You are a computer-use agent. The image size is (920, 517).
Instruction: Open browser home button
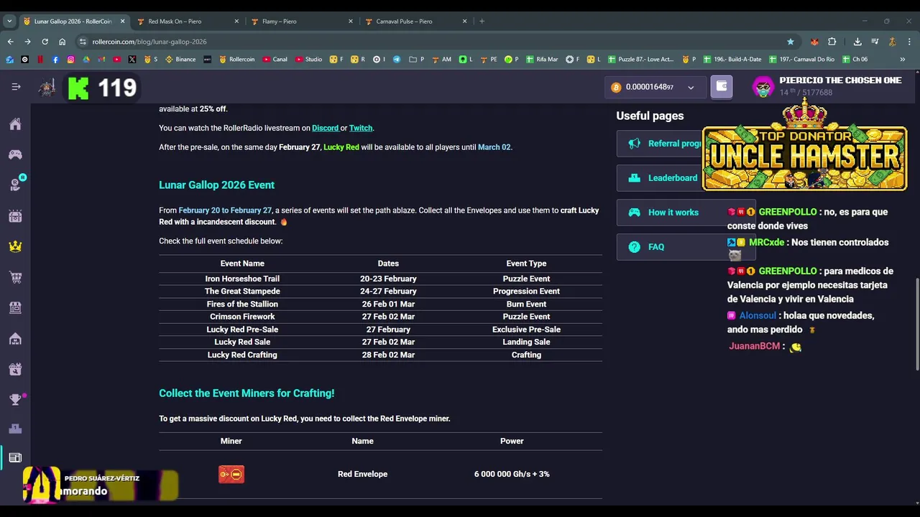tap(62, 42)
